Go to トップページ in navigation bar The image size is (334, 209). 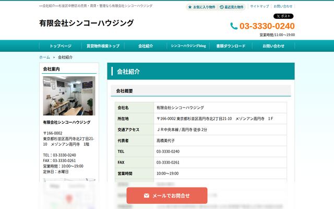61,46
